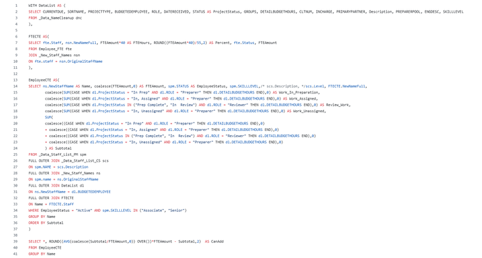Click the 'EmployeeCTE AS(' declaration on line 13
This screenshot has width=482, height=258.
point(44,80)
